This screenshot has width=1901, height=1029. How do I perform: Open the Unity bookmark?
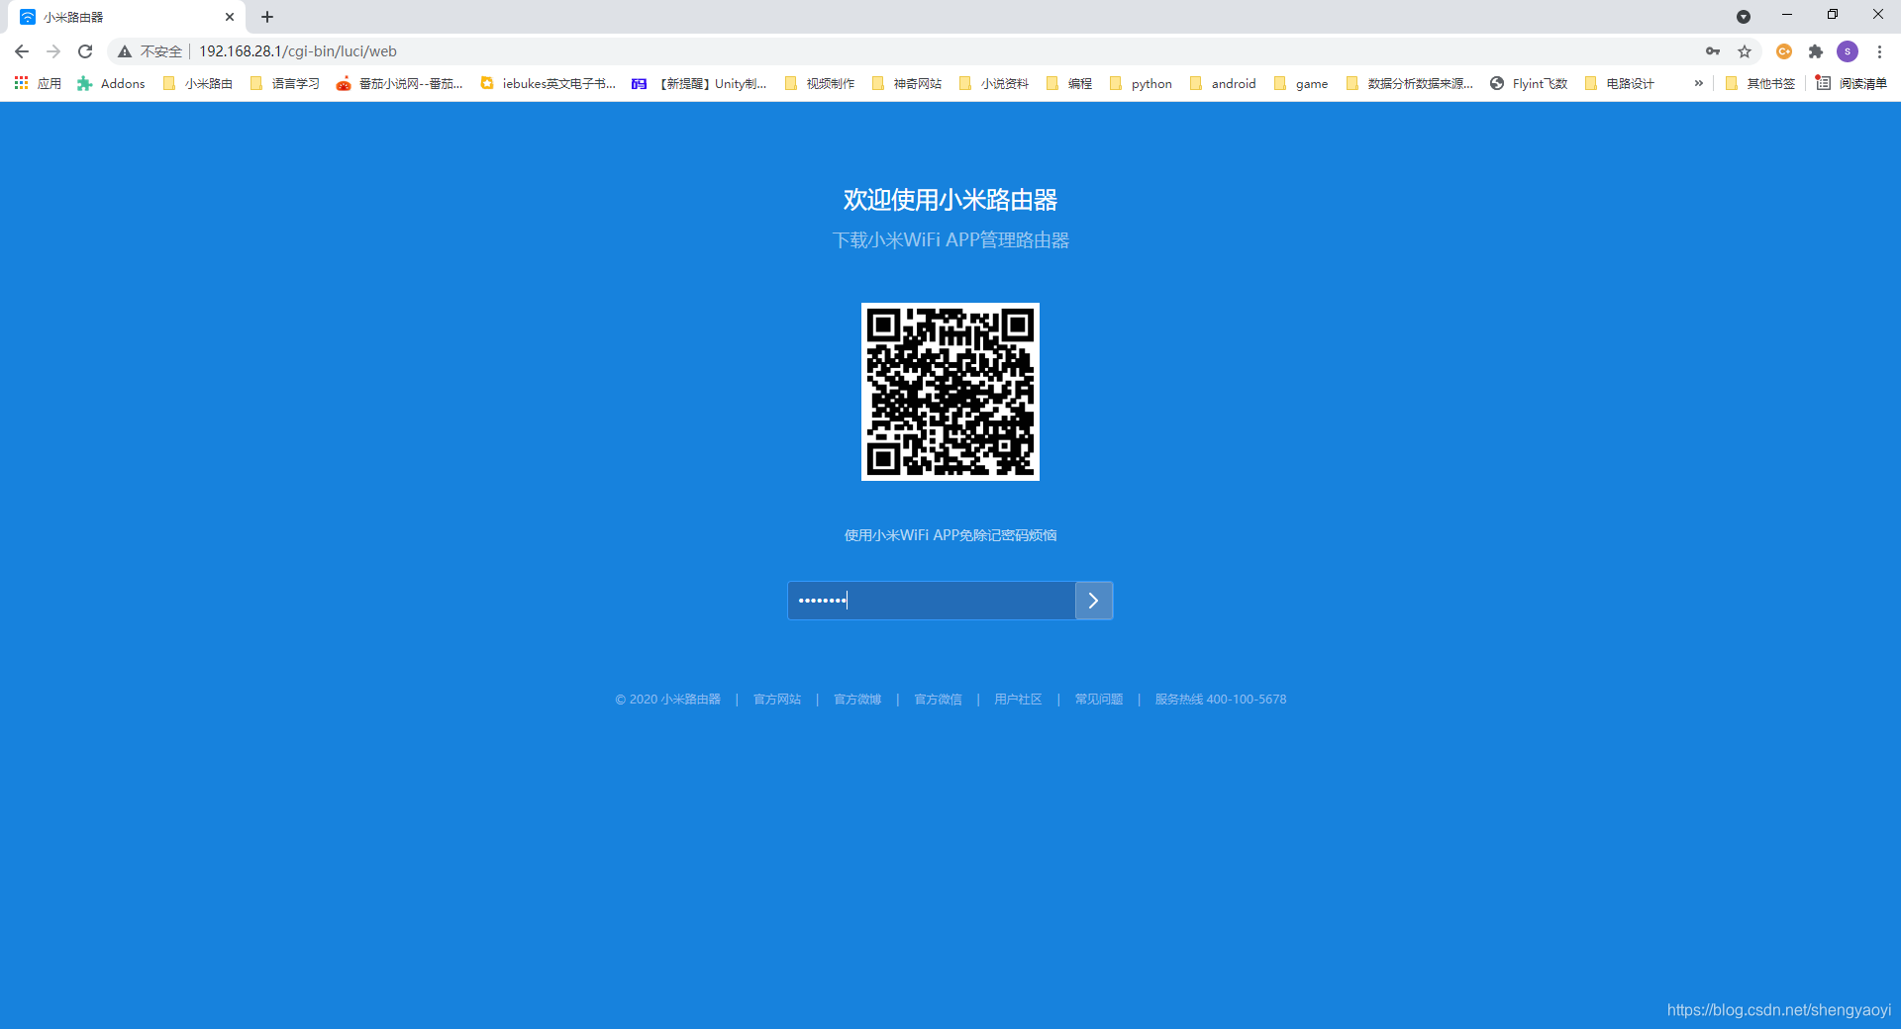coord(699,83)
